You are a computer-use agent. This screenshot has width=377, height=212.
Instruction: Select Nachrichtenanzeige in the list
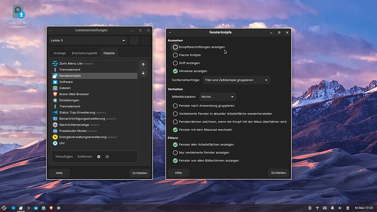[x=95, y=125]
